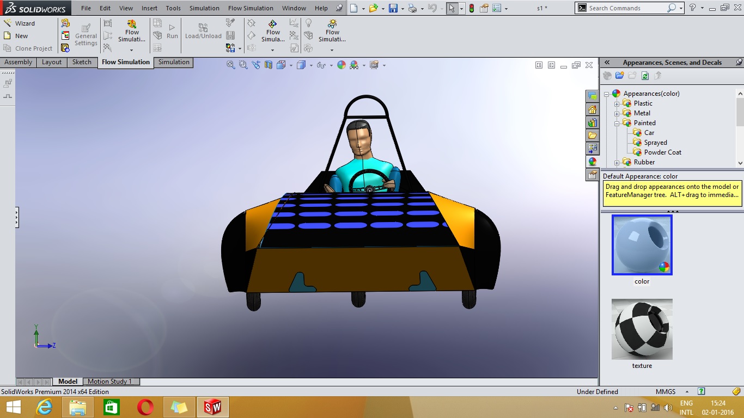This screenshot has width=744, height=418.
Task: Expand the Rubber appearance folder
Action: [617, 162]
